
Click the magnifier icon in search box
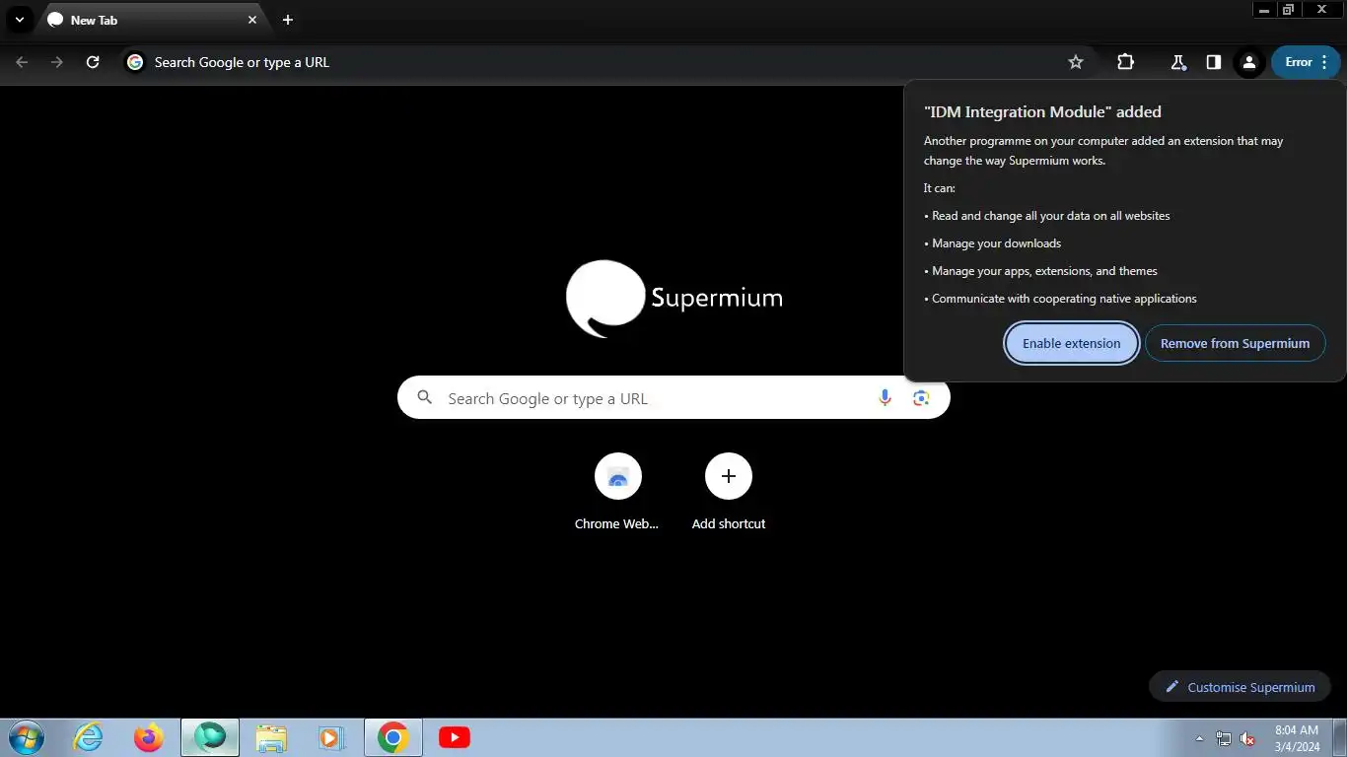pyautogui.click(x=425, y=398)
